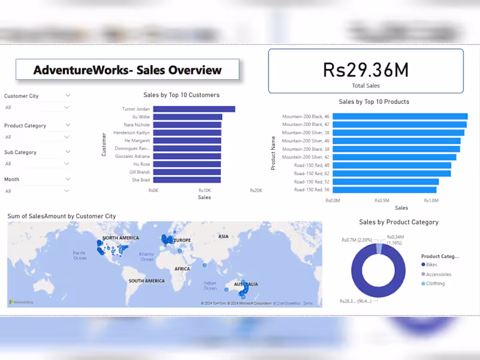Toggle the Bikes legend item in the donut chart
The height and width of the screenshot is (360, 480).
click(430, 265)
